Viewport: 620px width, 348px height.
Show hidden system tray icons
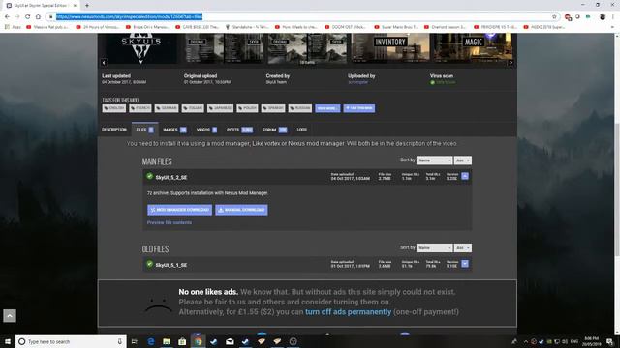tap(525, 341)
